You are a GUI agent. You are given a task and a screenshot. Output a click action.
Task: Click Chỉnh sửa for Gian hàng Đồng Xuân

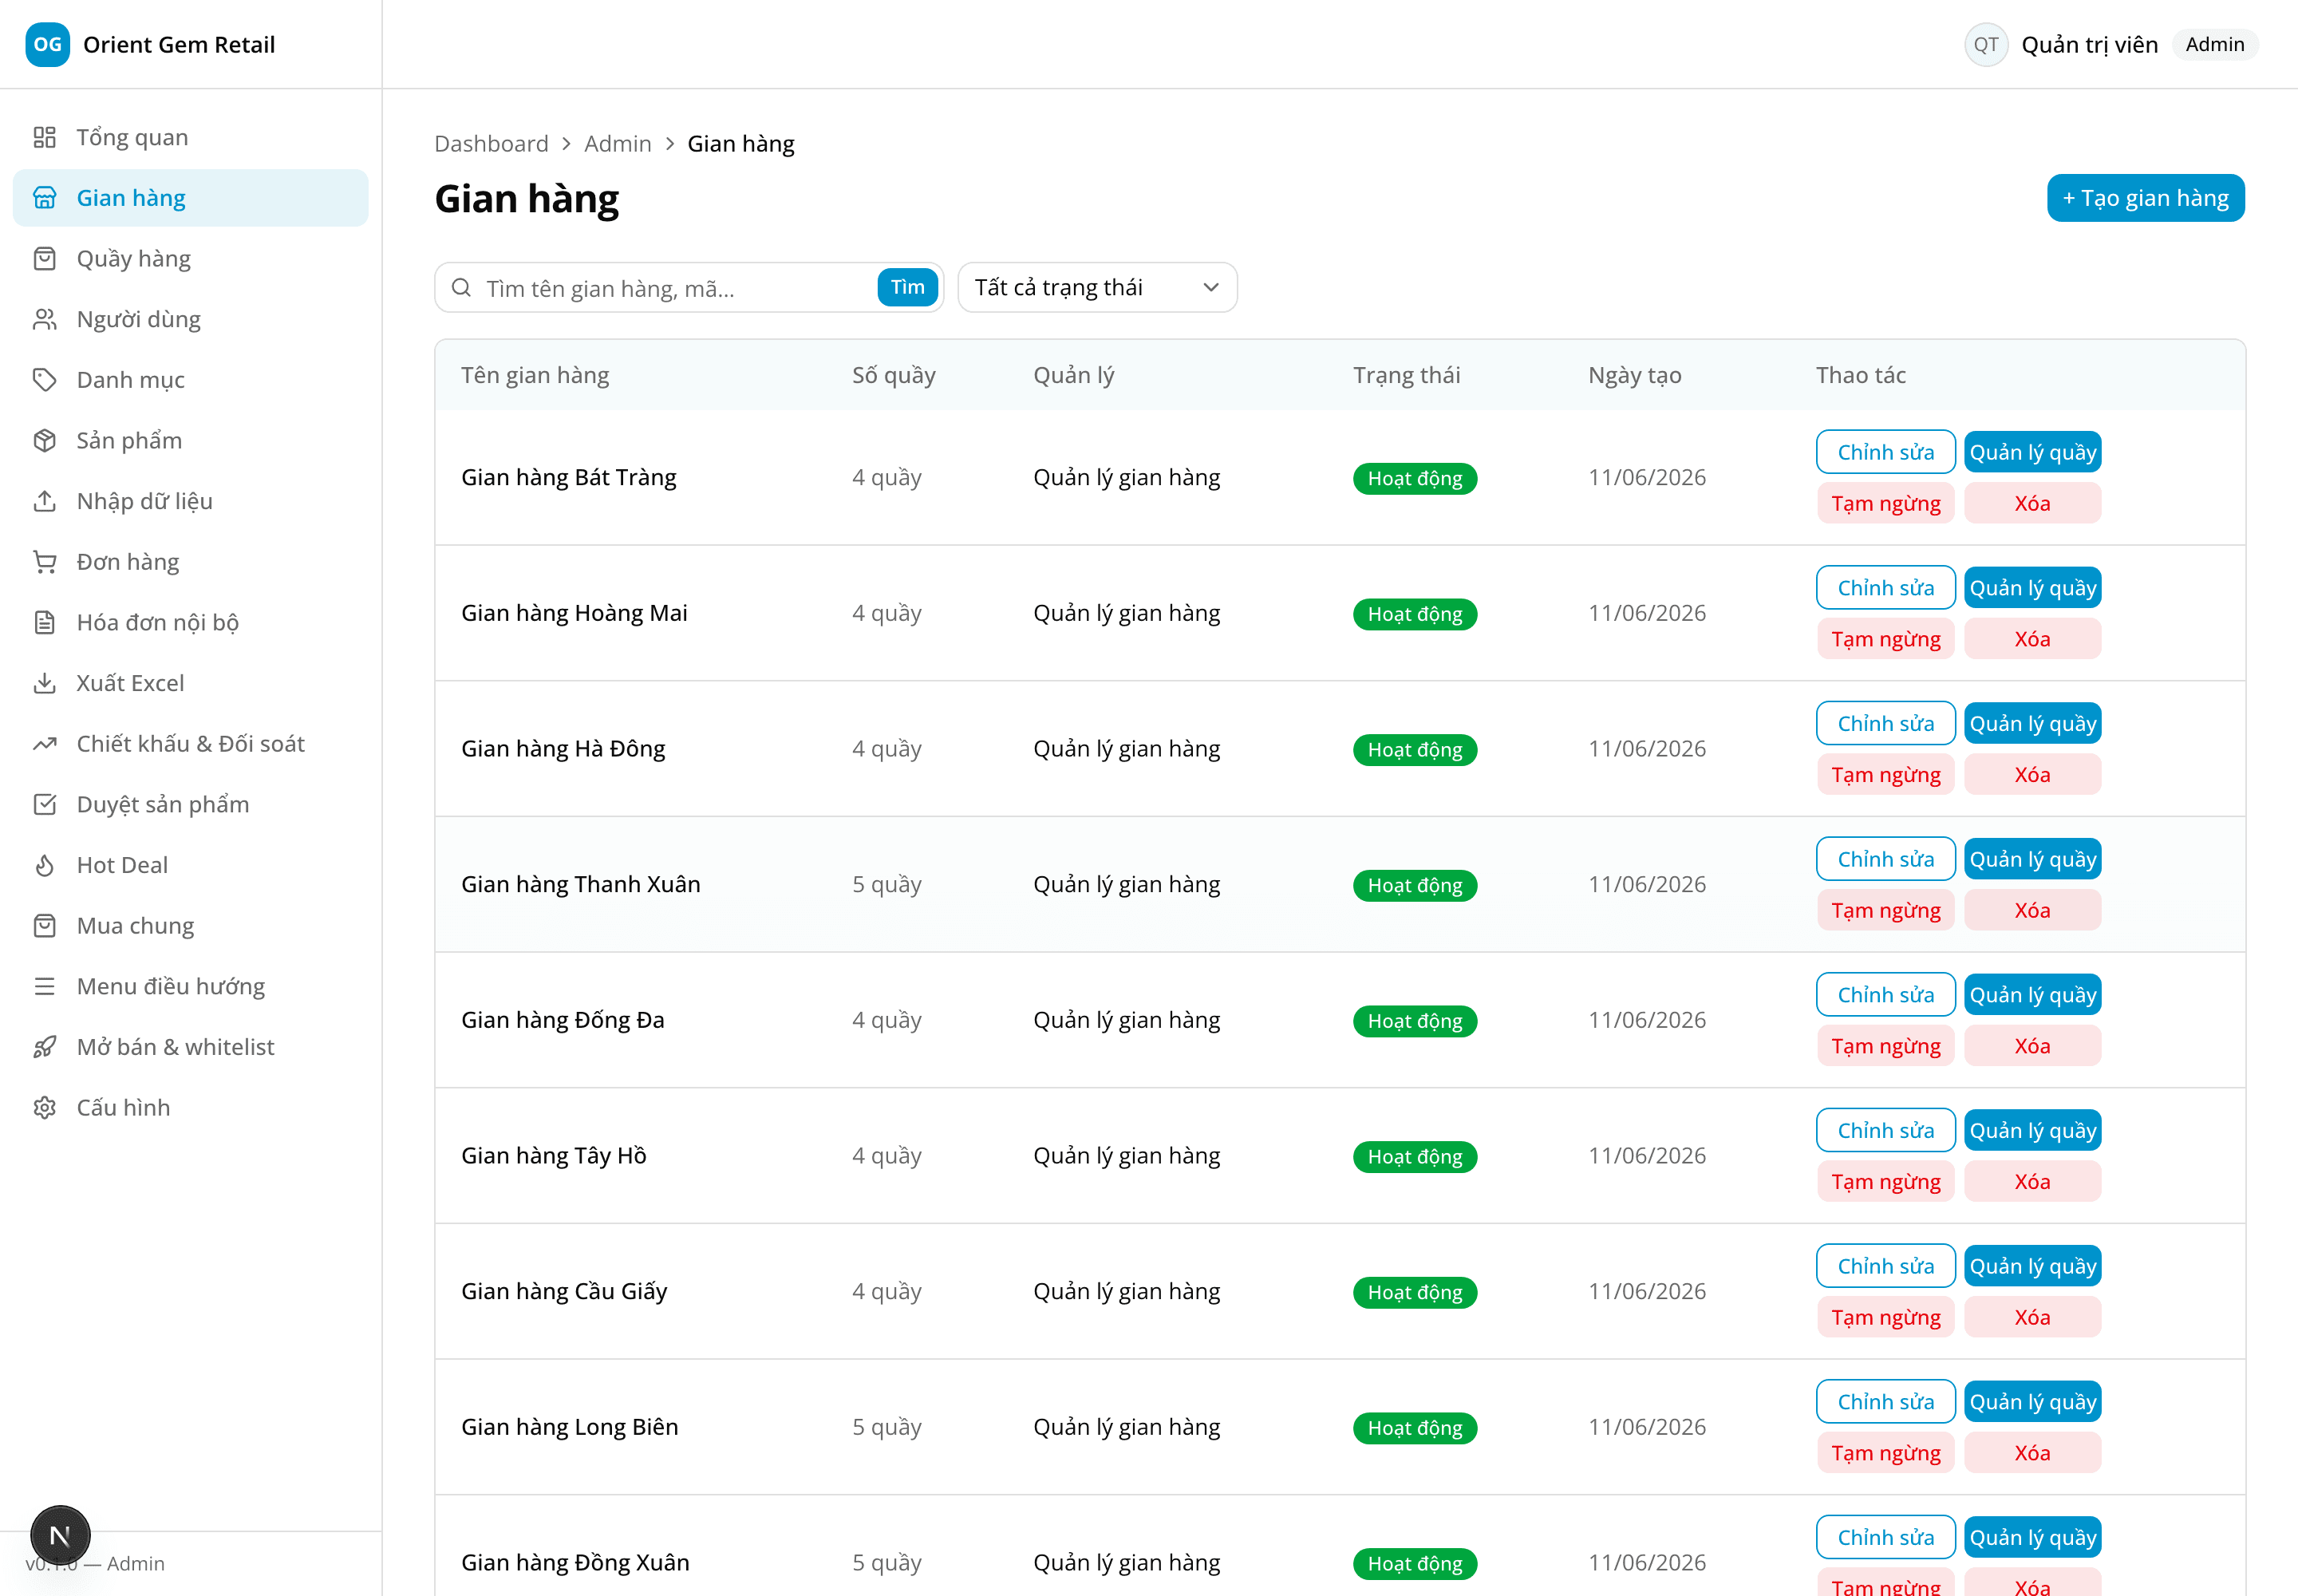(1885, 1537)
